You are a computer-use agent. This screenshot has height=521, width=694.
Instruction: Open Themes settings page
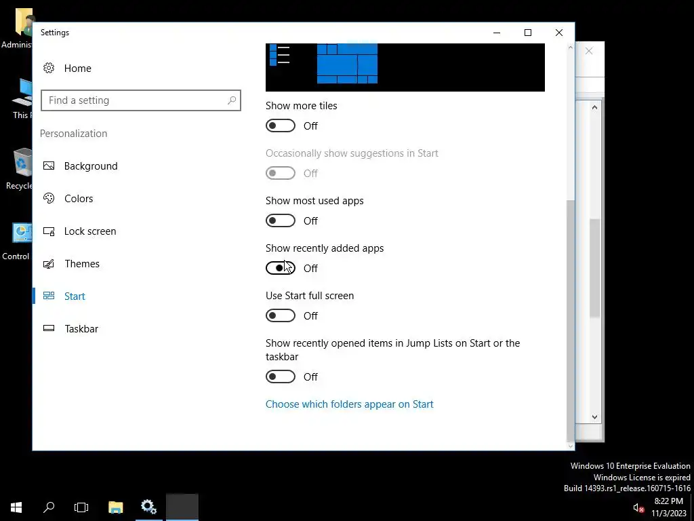(x=82, y=264)
